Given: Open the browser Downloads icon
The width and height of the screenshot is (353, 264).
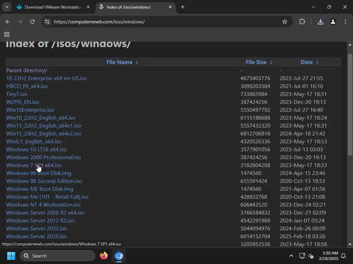Looking at the screenshot, I should [x=321, y=22].
